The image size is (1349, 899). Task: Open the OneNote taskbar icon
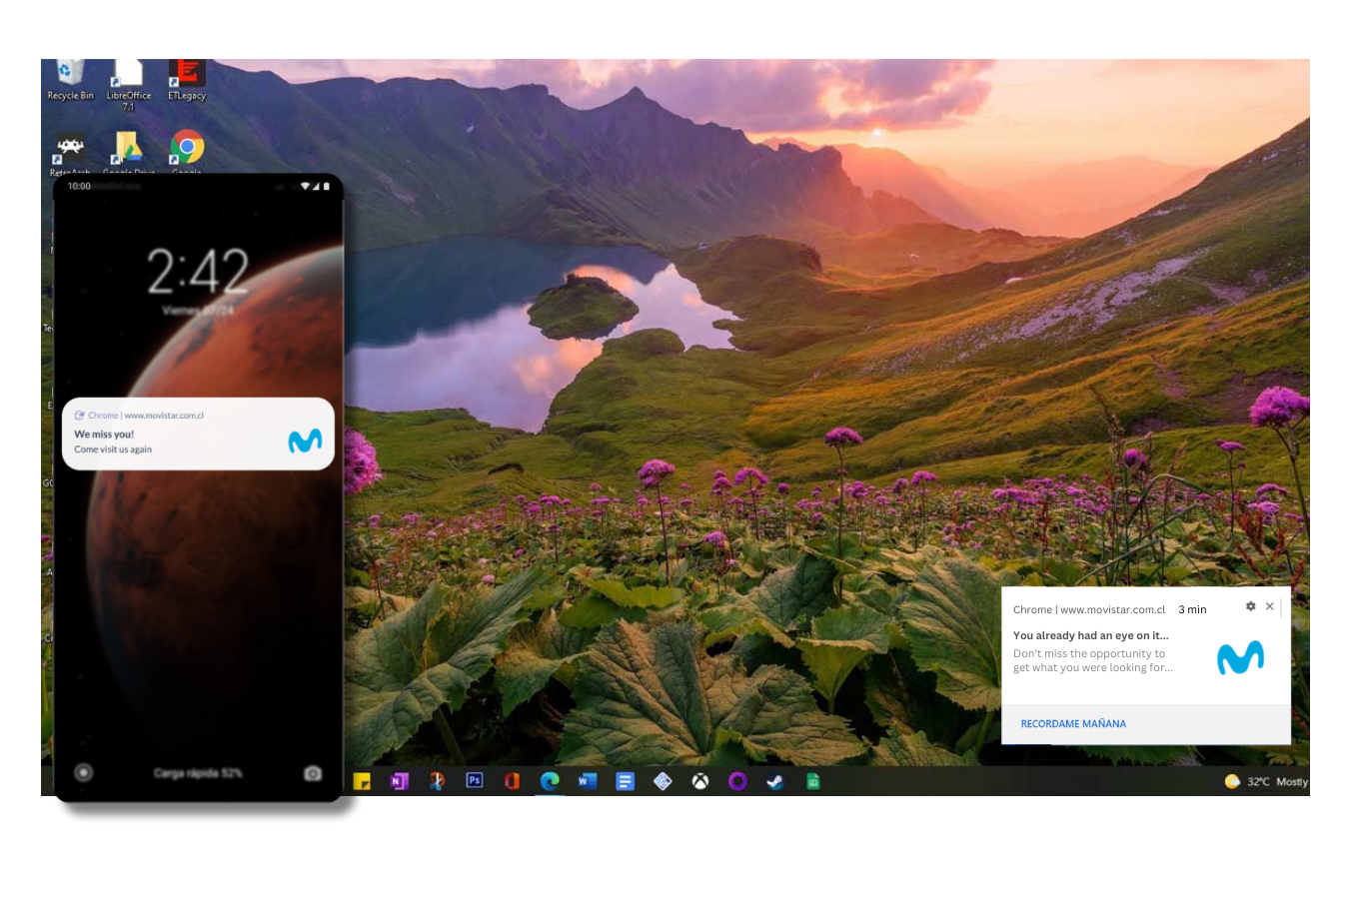(400, 781)
